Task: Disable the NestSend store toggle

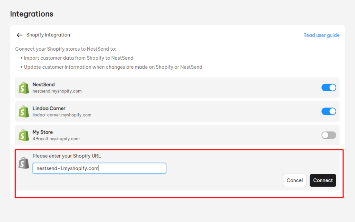Action: coord(329,87)
